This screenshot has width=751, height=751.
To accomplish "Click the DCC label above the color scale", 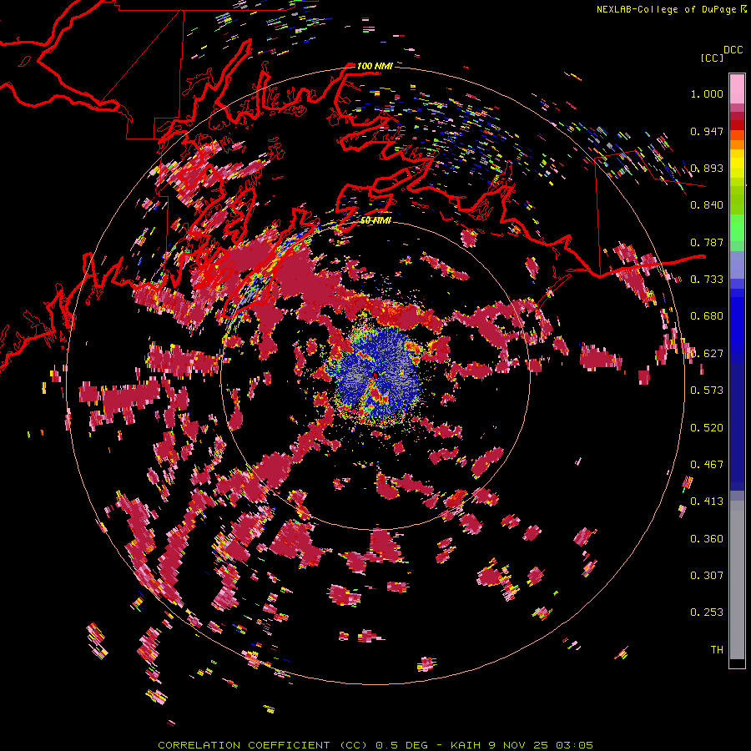I will coord(733,50).
